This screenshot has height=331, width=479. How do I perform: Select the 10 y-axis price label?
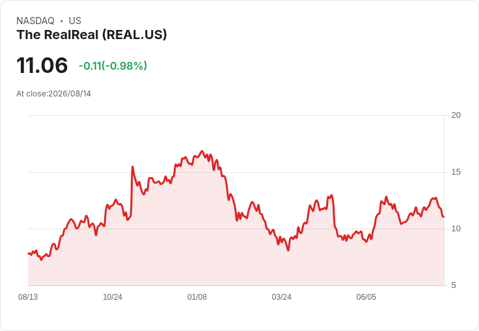coord(456,229)
